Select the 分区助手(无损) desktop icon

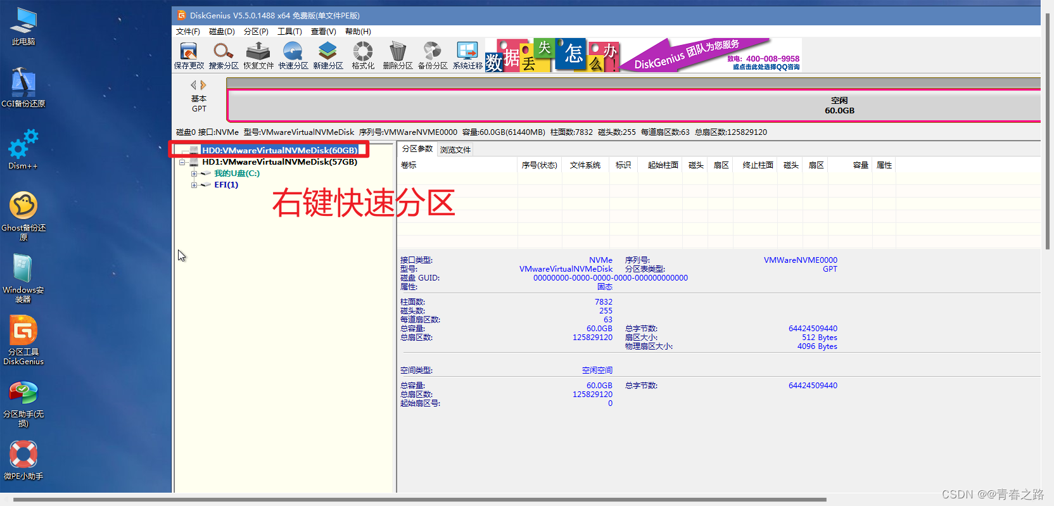click(23, 404)
